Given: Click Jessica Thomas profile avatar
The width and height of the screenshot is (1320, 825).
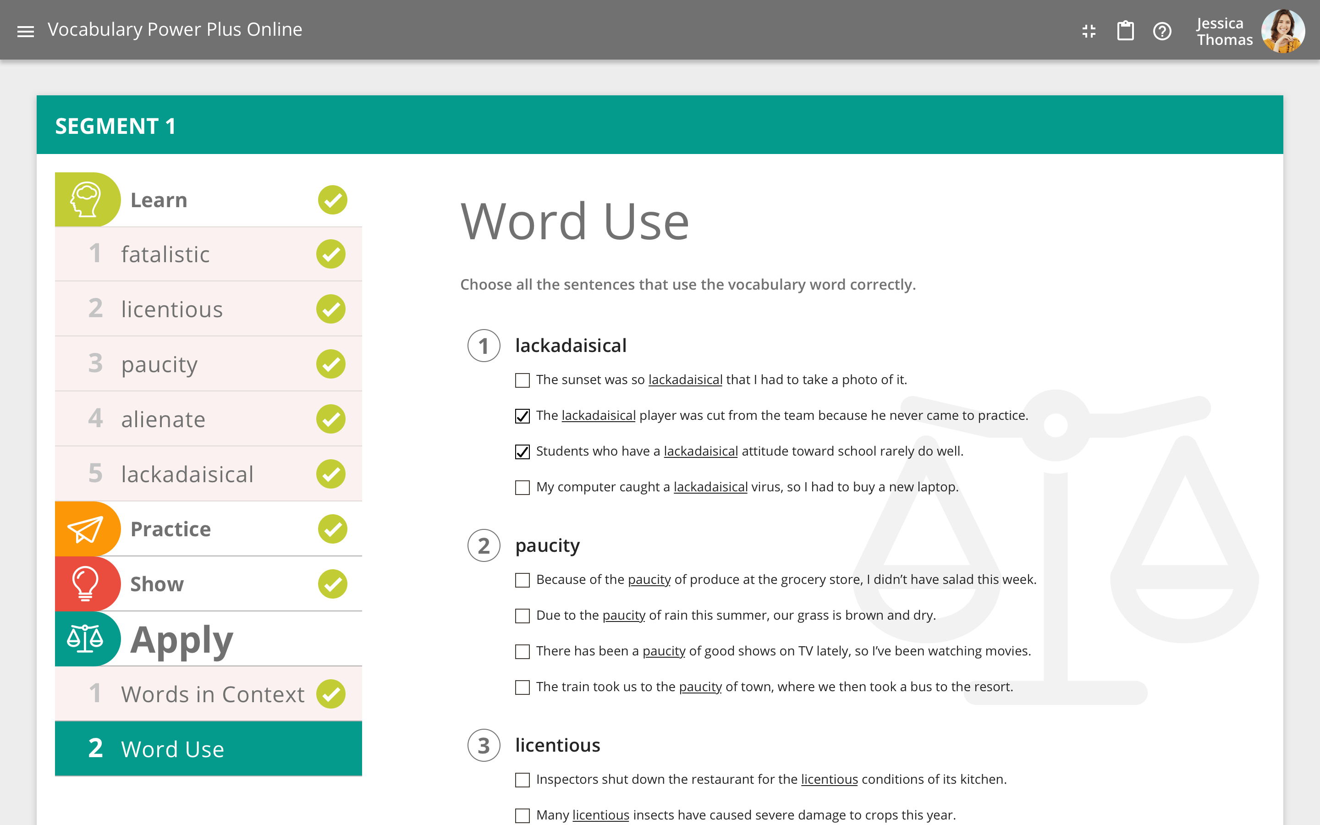Looking at the screenshot, I should (x=1283, y=31).
